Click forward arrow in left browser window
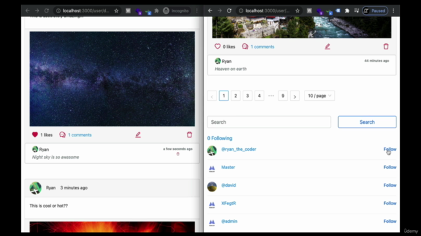Viewport: 421px width, 236px height. pos(37,10)
